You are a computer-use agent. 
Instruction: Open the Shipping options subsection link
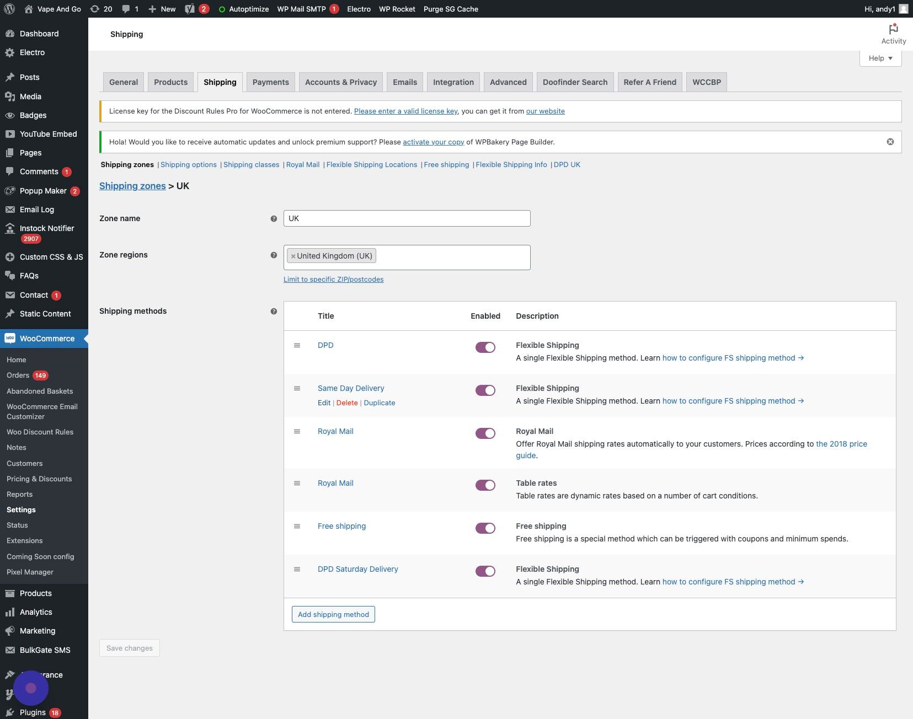pos(189,165)
